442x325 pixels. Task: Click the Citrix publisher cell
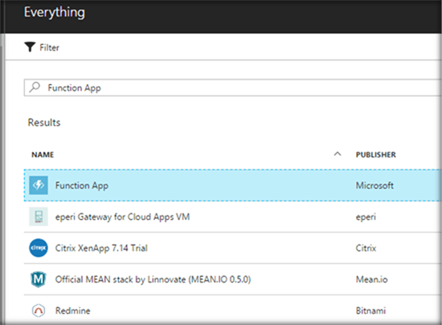[366, 248]
